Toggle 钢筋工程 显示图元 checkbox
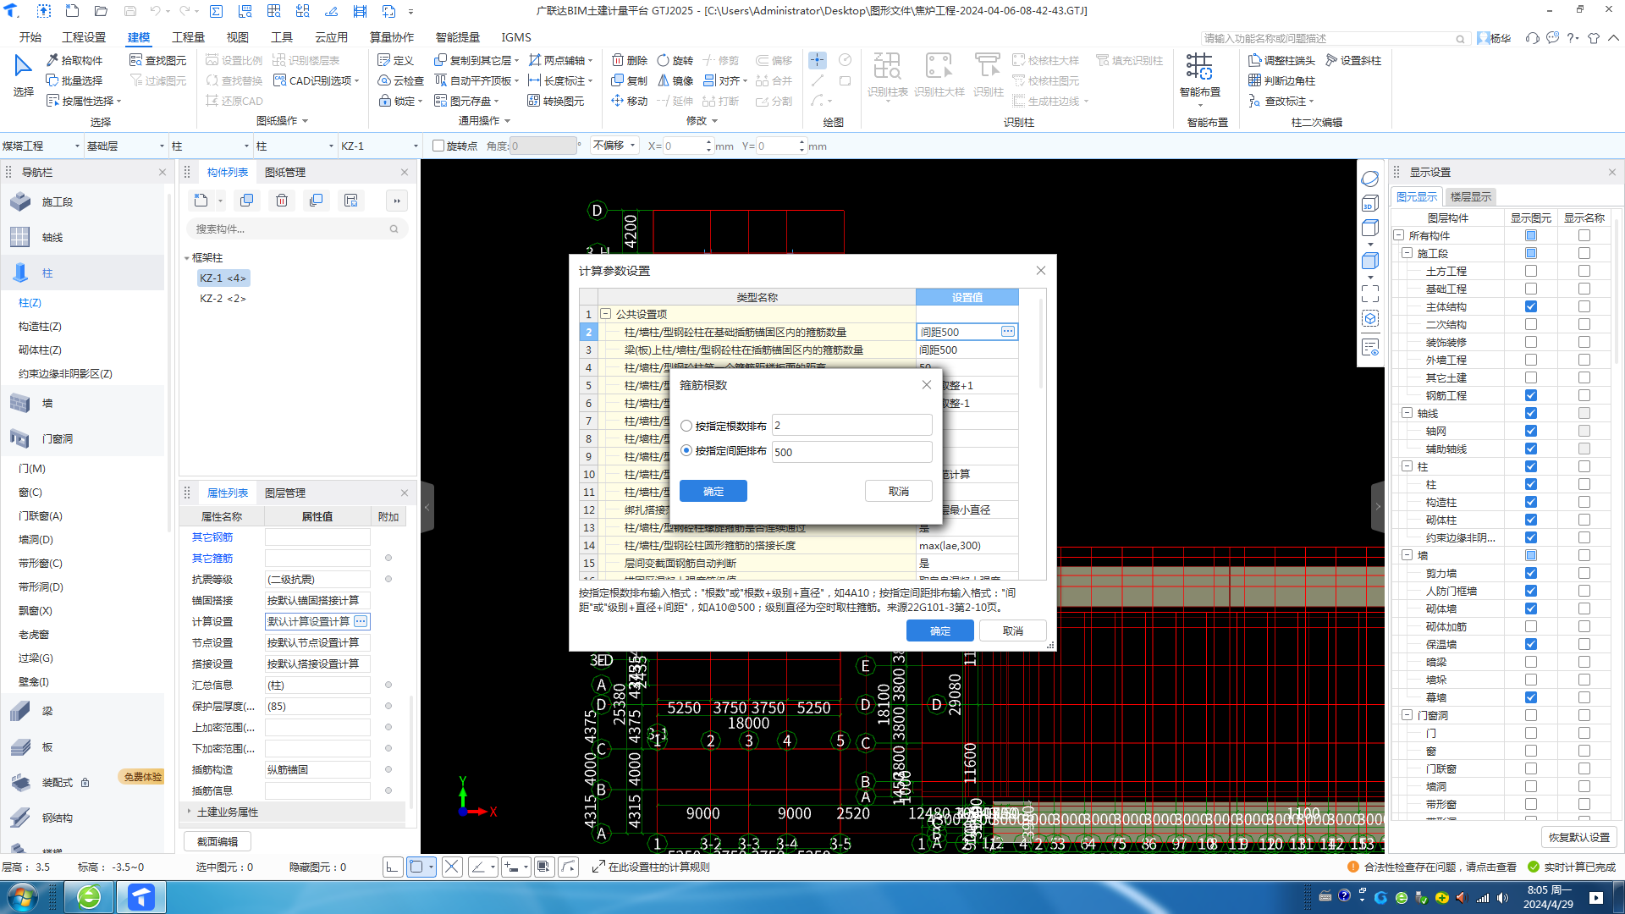1625x914 pixels. [1530, 395]
